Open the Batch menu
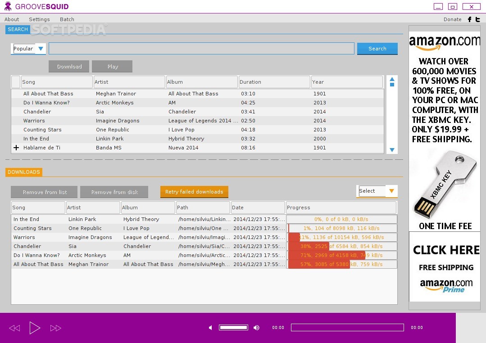Image resolution: width=486 pixels, height=343 pixels. [x=67, y=19]
